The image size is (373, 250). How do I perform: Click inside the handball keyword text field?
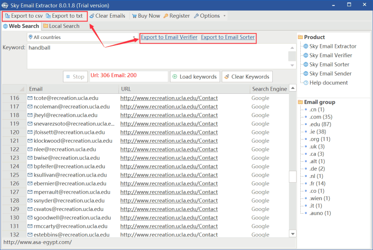click(x=157, y=56)
